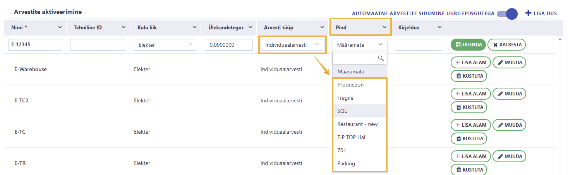Click the pencil MUUDA icon for E-TR
The width and height of the screenshot is (568, 175).
coord(500,156)
